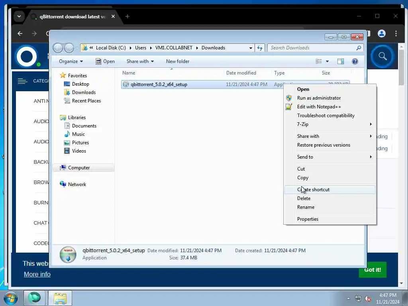Viewport: 408px width, 306px height.
Task: Expand the address bar history dropdown
Action: click(x=251, y=48)
